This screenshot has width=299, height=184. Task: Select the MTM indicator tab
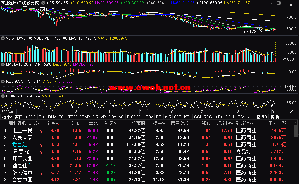point(218,117)
